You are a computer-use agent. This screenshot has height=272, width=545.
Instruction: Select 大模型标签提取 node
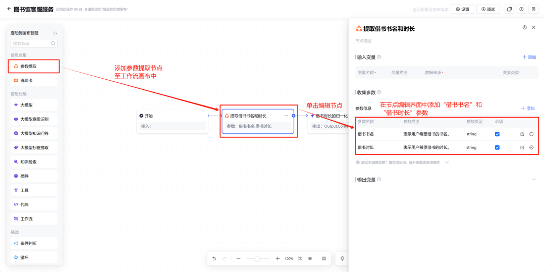[x=34, y=148]
